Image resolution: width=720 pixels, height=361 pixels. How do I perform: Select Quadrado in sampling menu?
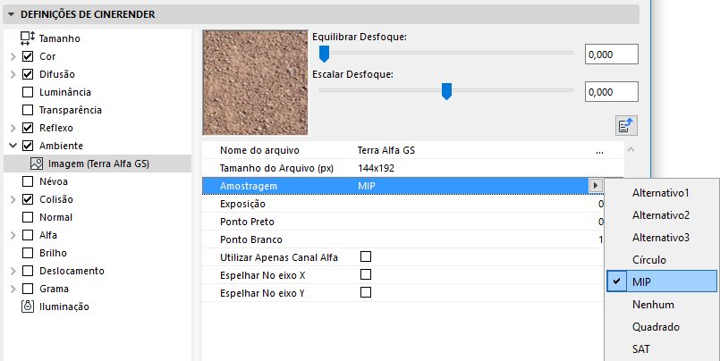tap(662, 327)
